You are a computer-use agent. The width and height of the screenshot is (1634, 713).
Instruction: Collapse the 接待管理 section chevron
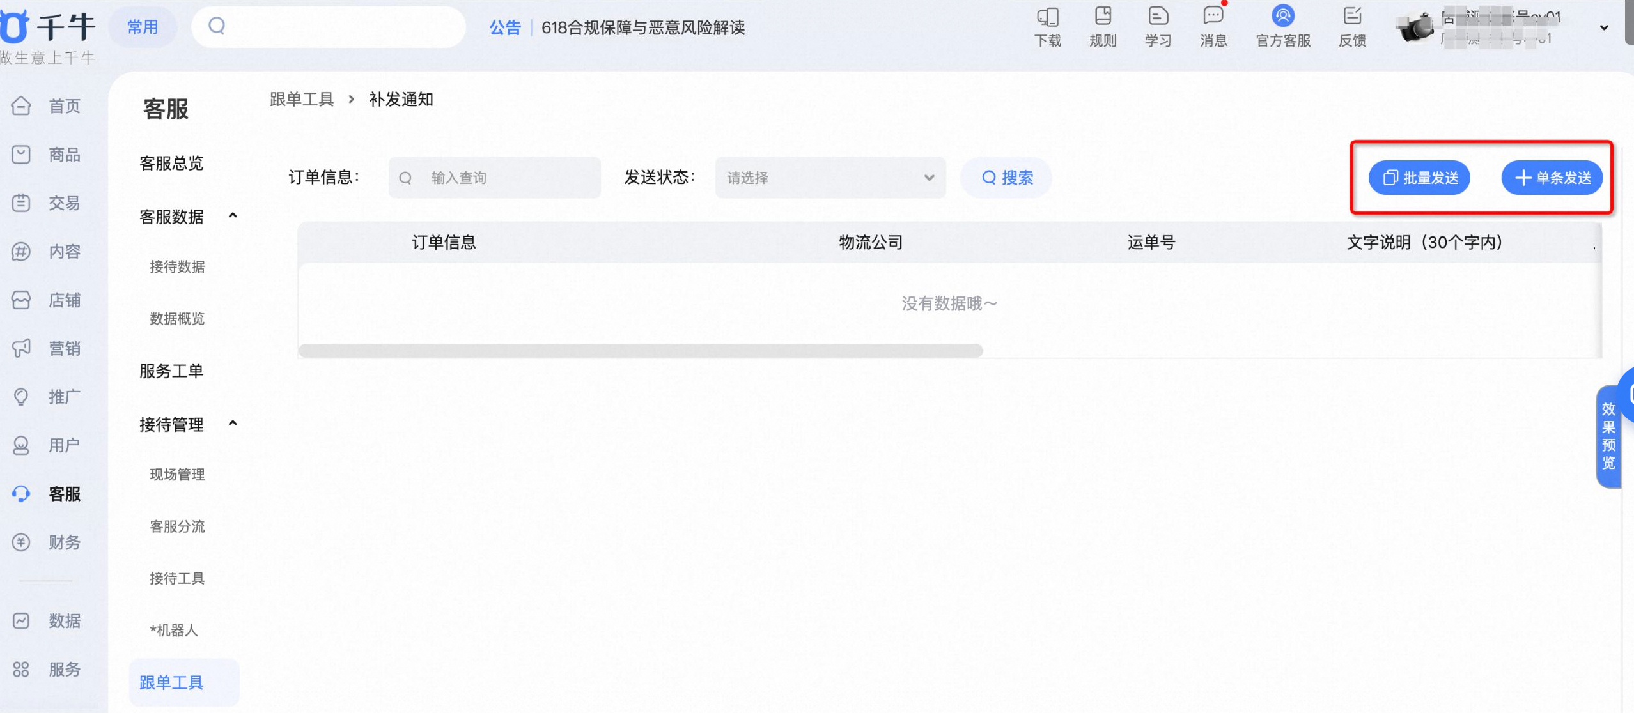(x=233, y=423)
